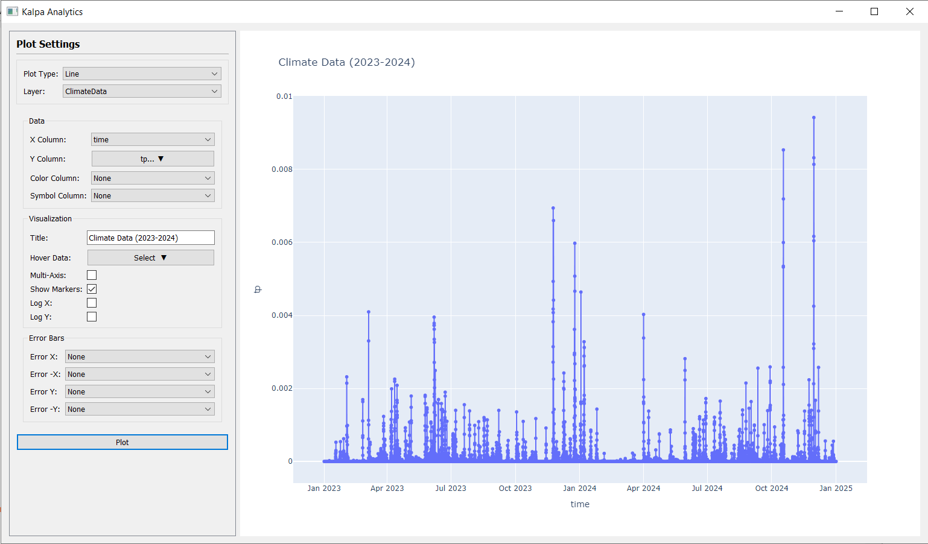Open the Error -Y dropdown
Screen dimensions: 928x544
pos(139,410)
